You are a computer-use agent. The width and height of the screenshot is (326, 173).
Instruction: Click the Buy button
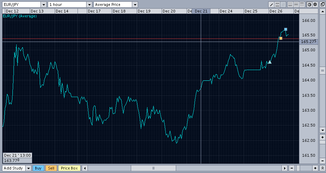38,168
